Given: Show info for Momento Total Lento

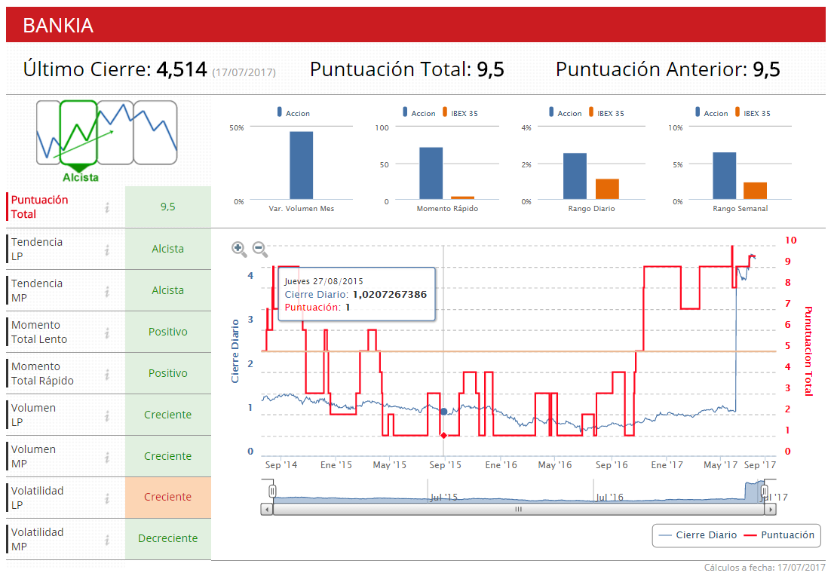Looking at the screenshot, I should (107, 332).
